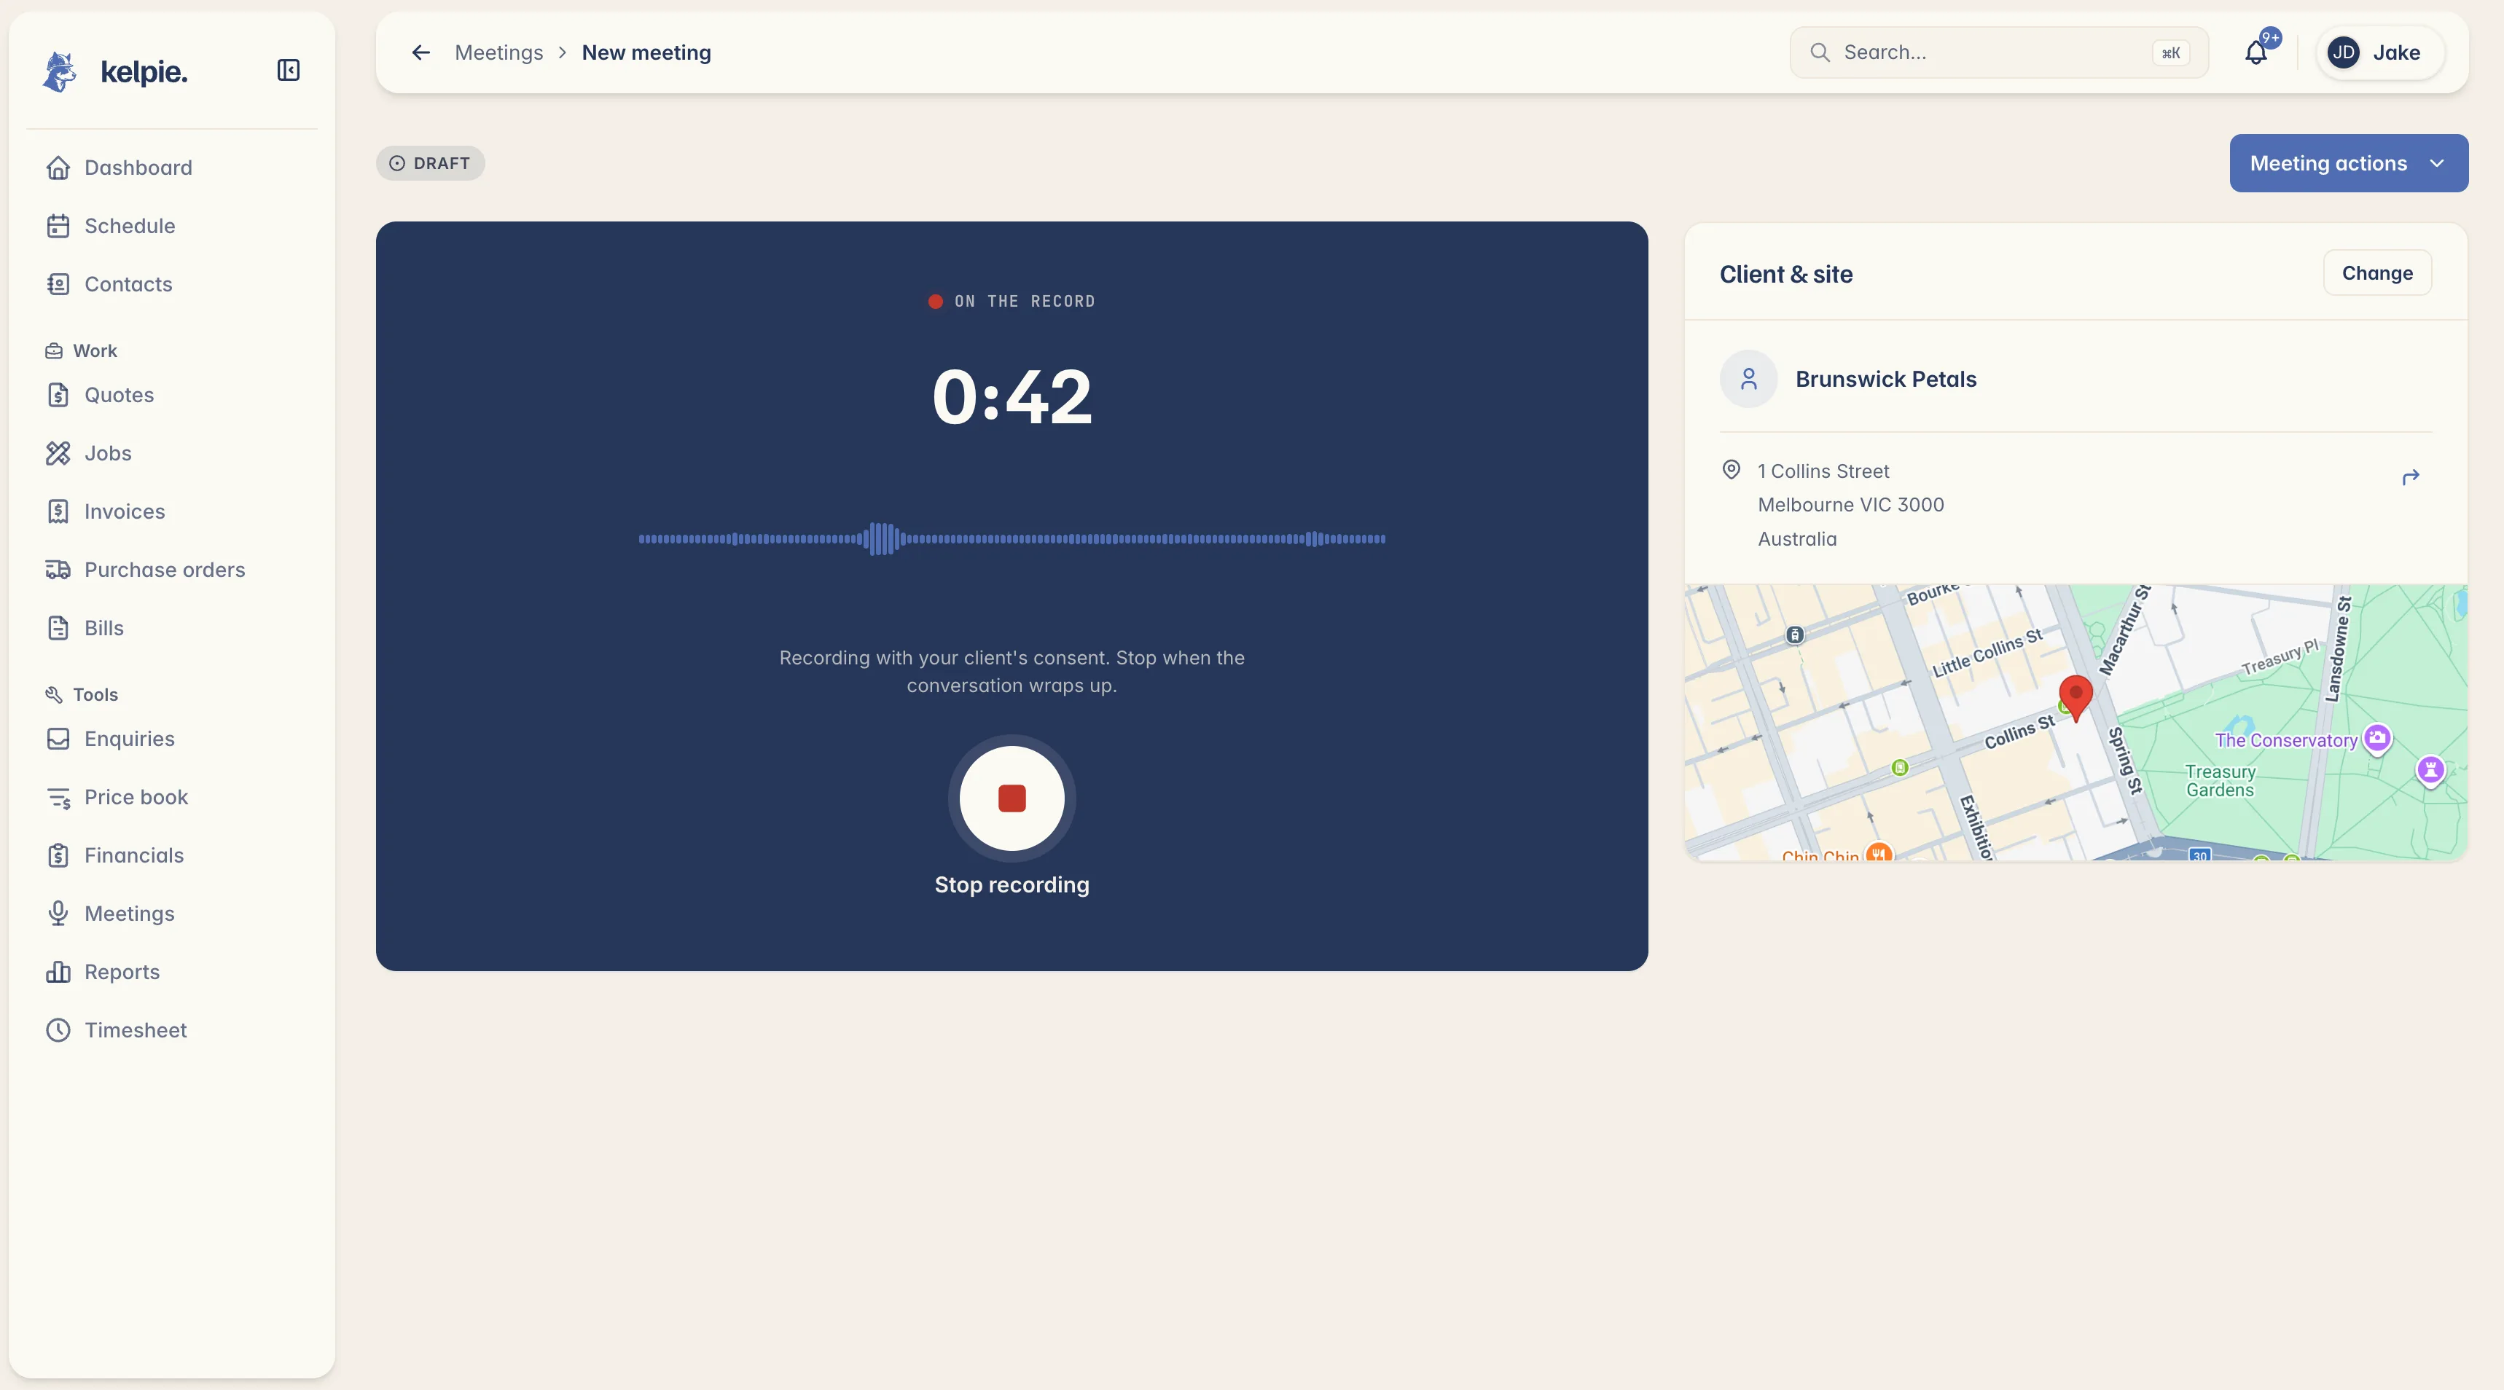Go back using the arrow icon
This screenshot has width=2504, height=1390.
click(x=421, y=52)
